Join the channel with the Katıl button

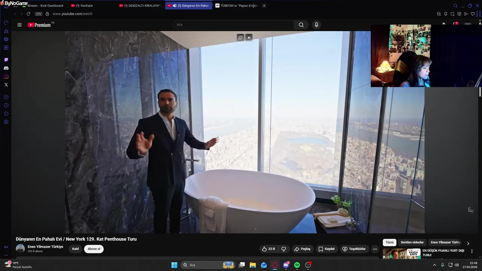click(75, 249)
